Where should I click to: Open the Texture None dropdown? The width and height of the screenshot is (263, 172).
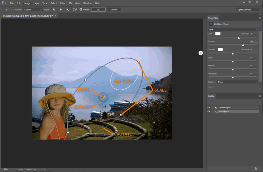coord(237,82)
